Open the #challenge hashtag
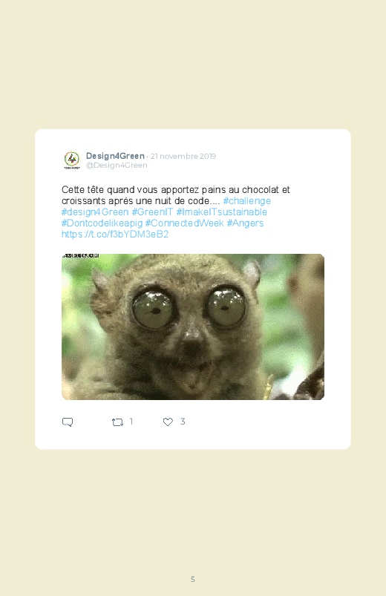This screenshot has width=386, height=596. coord(246,200)
